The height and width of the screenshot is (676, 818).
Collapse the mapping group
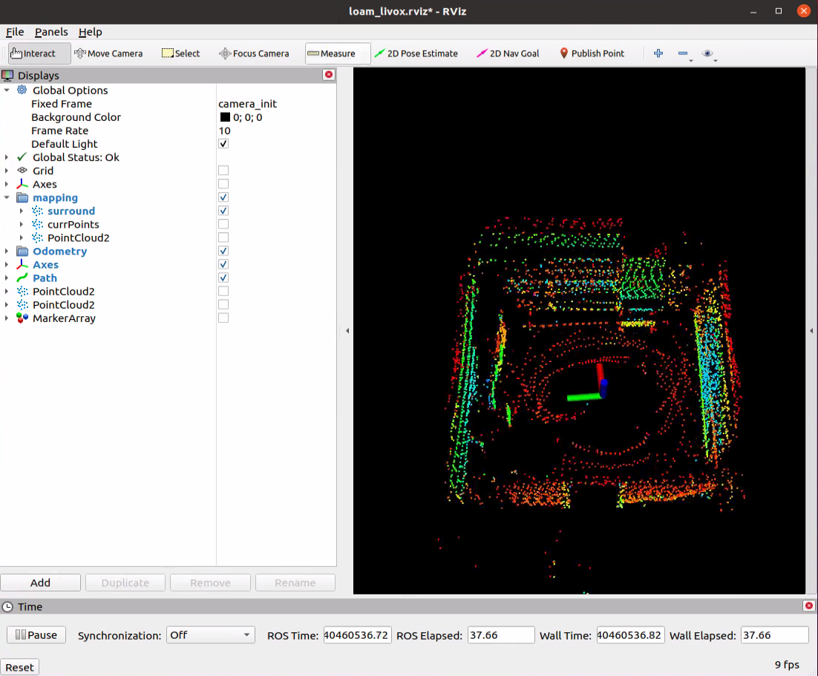(x=7, y=198)
